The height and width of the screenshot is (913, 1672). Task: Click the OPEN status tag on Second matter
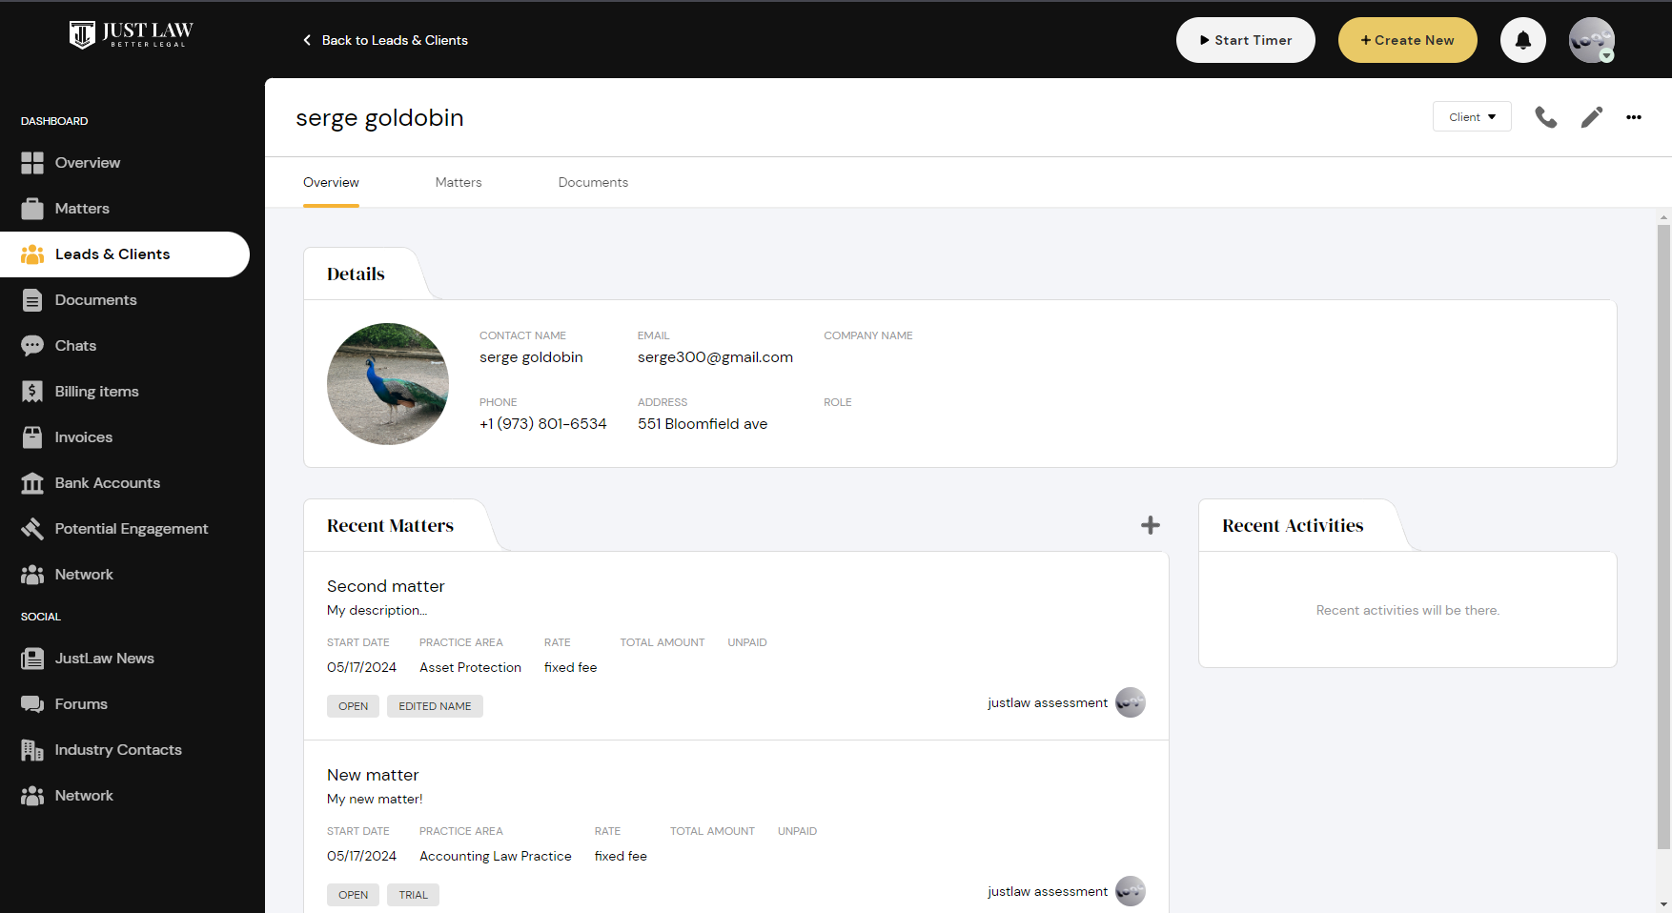(353, 706)
